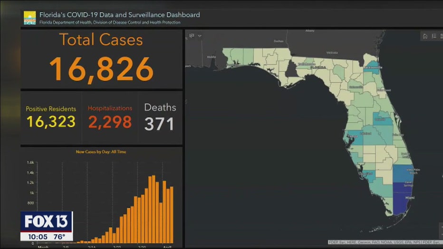443x249 pixels.
Task: Click the Mobile label on the map
Action: 212,57
